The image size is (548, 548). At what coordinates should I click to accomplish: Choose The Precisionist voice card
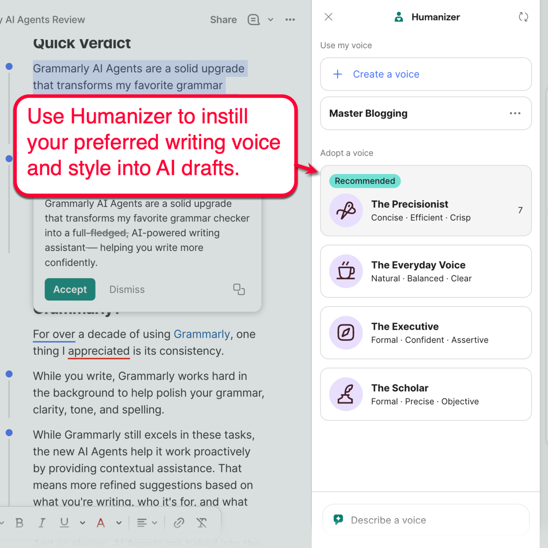(426, 201)
